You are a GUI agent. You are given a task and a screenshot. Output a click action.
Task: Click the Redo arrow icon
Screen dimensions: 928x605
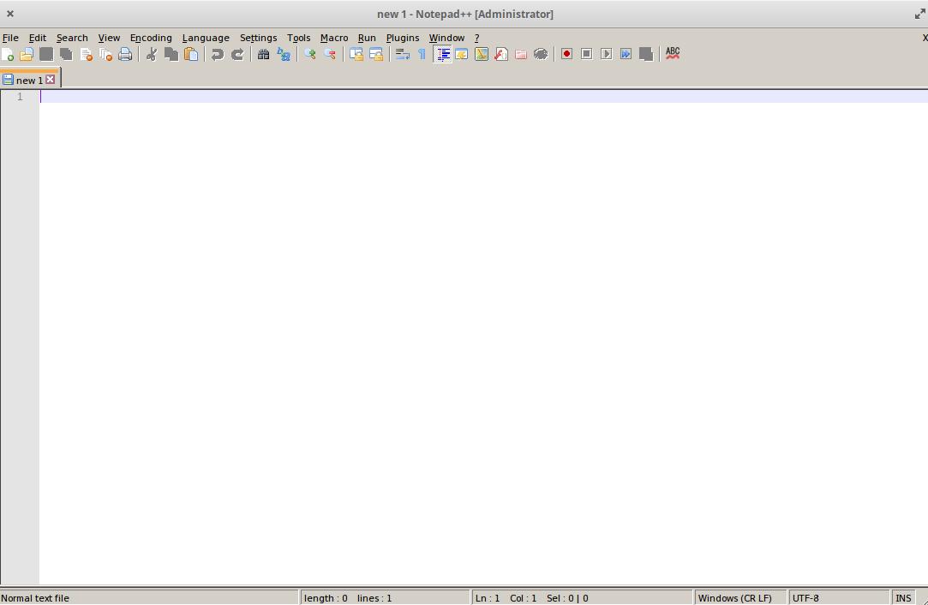237,55
